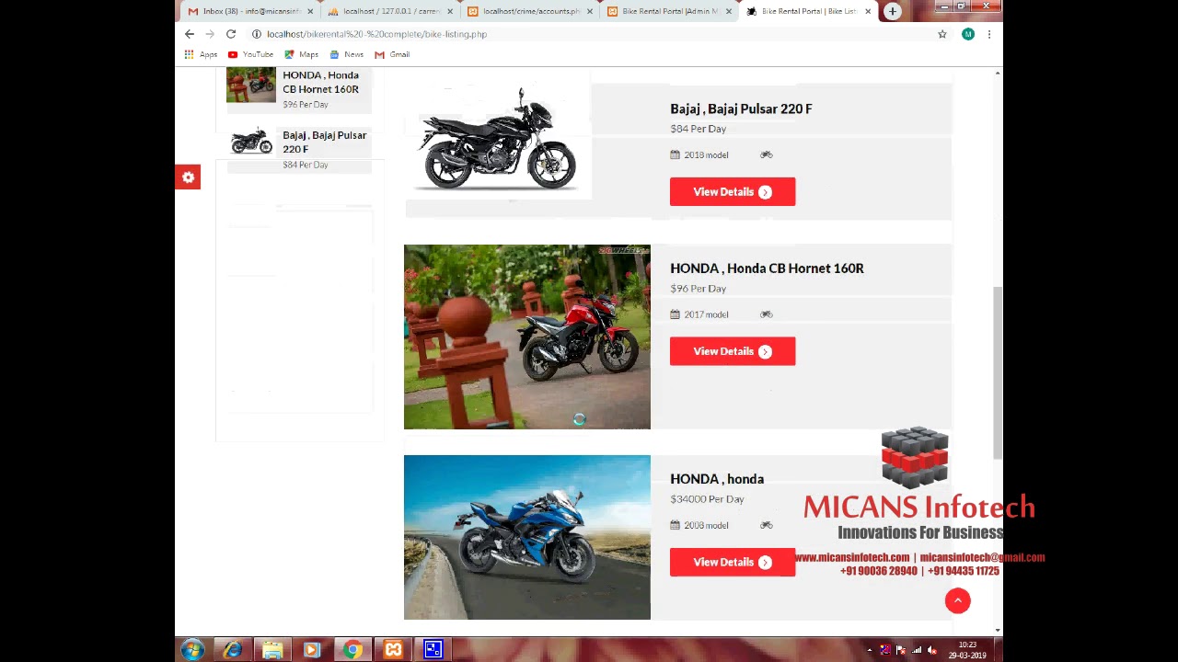
Task: Click bike icon in HONDA honda row
Action: [x=766, y=525]
